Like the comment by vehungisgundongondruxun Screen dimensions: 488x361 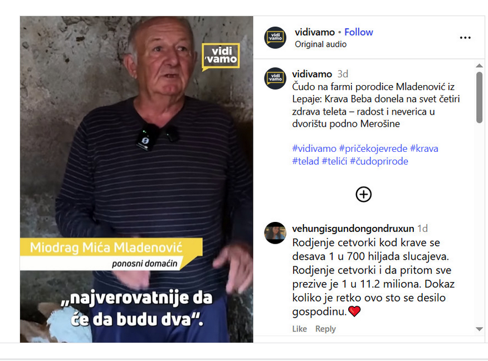299,329
